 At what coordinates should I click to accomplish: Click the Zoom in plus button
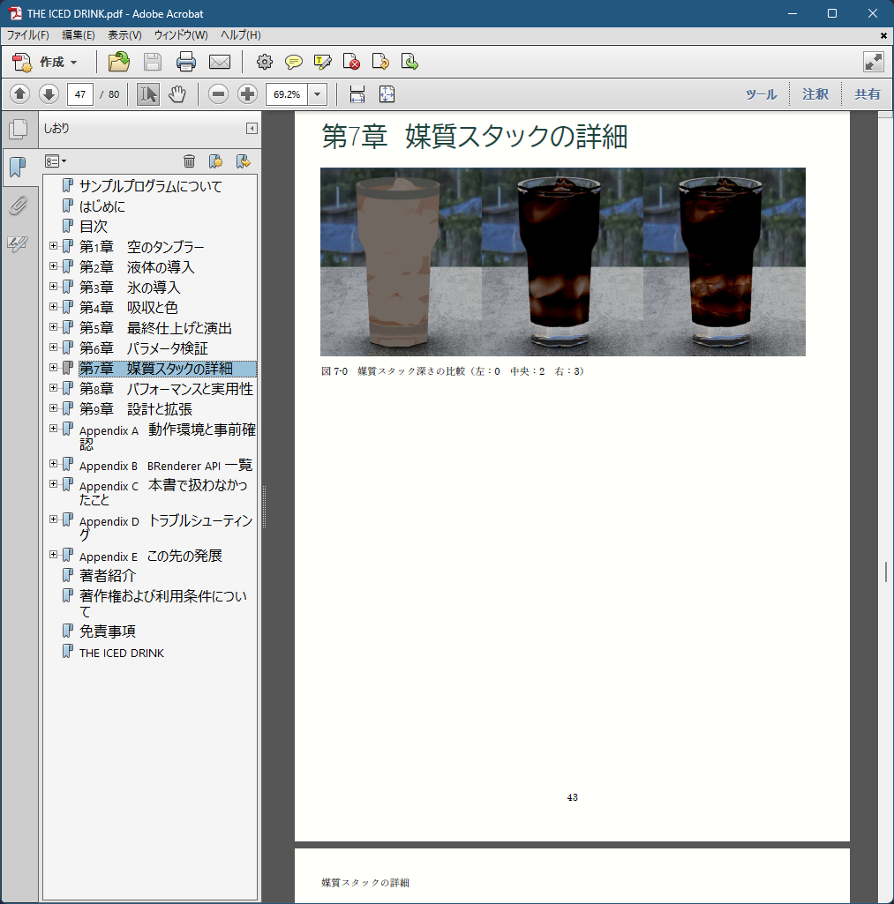247,94
